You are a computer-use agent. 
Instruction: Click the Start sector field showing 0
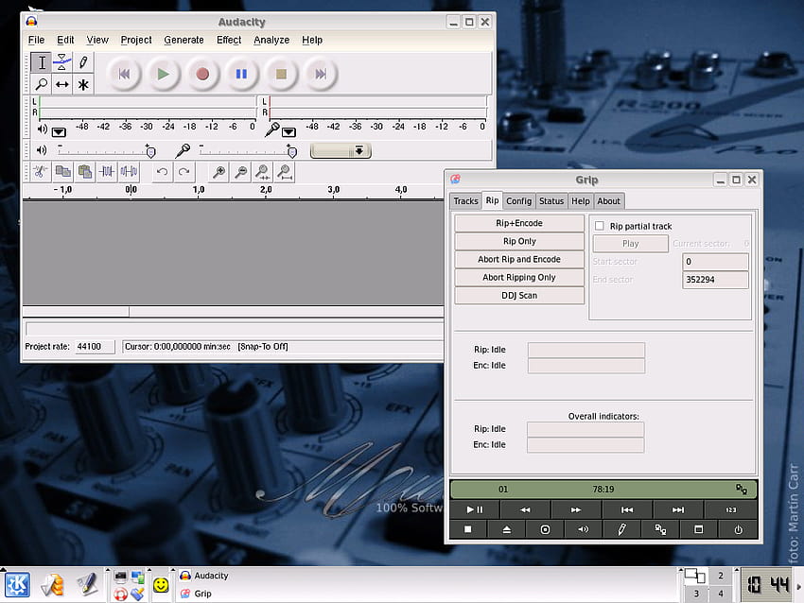click(x=715, y=261)
